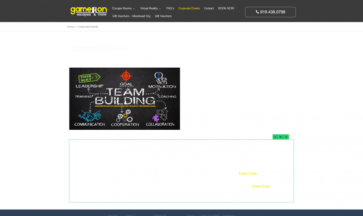Screen dimensions: 363x216
Task: Click the Game On escapes logo
Action: click(x=88, y=11)
